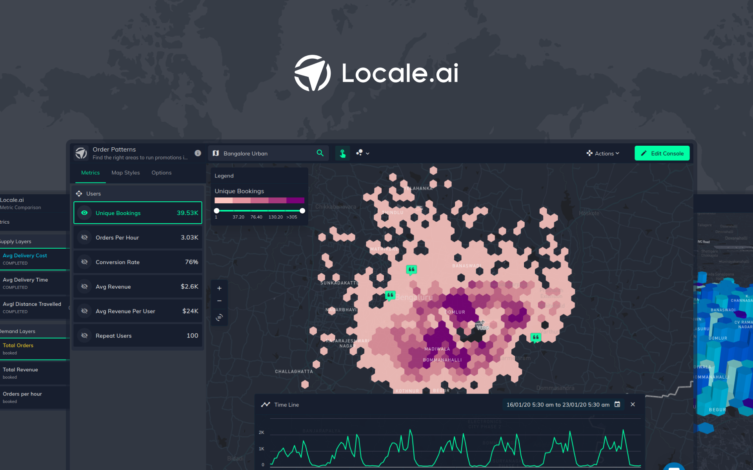Open the Actions dropdown menu
This screenshot has width=753, height=470.
pyautogui.click(x=603, y=154)
